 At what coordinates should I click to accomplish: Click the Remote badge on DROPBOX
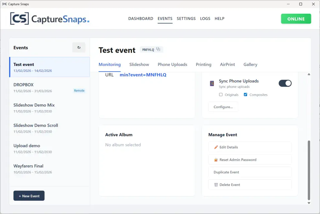[x=79, y=91]
